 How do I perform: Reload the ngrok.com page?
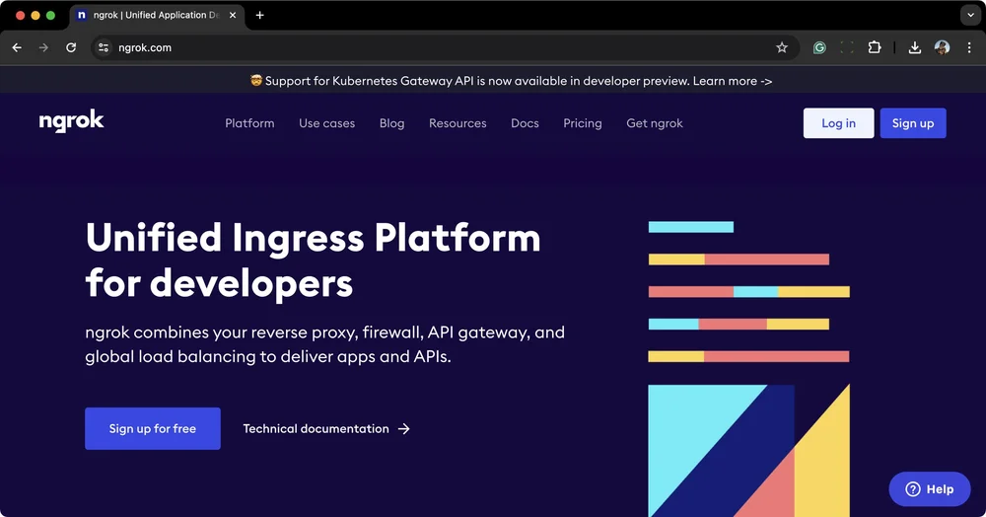point(71,47)
